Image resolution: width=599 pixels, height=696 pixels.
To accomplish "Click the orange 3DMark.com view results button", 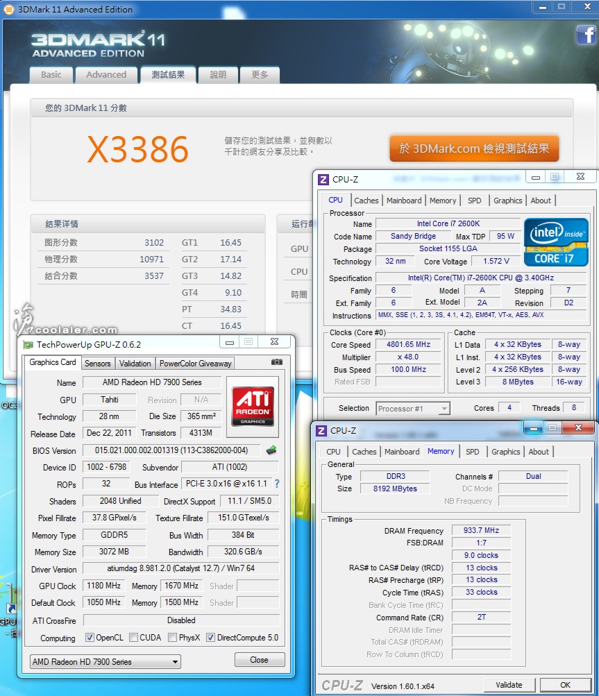I will tap(474, 148).
